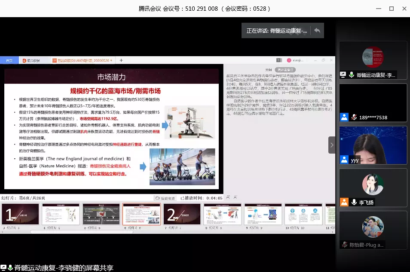The height and width of the screenshot is (272, 410).
Task: Click the screen-share monitor icon at bottom left
Action: tap(4, 267)
